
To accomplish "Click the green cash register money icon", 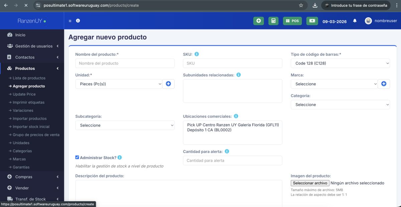I will 312,21.
